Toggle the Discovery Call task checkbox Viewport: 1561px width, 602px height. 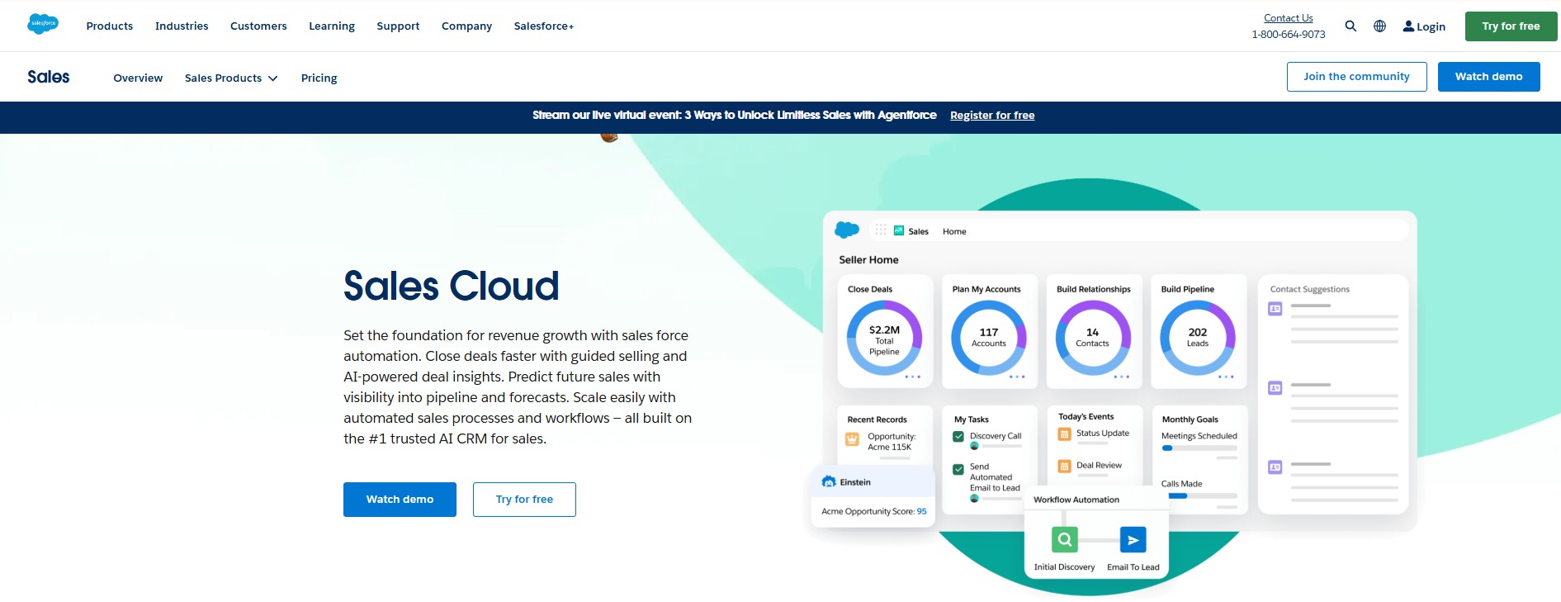click(x=958, y=436)
